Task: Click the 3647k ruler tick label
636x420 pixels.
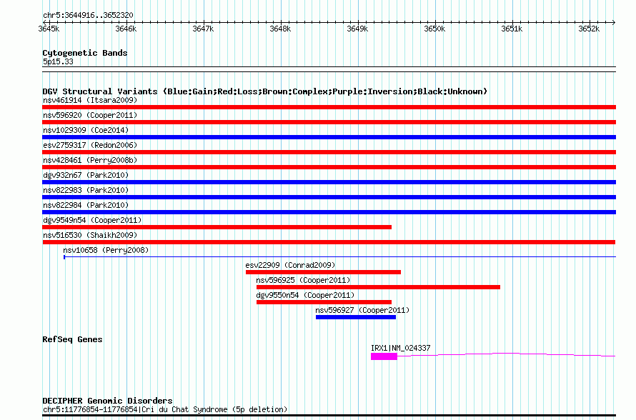Action: point(203,29)
